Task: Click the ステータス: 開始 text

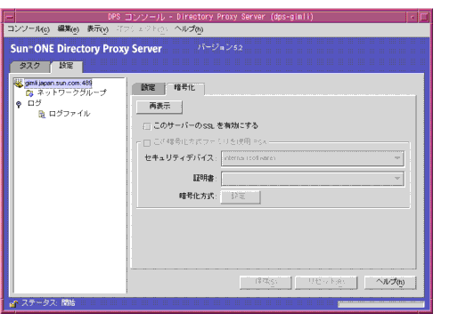Action: pyautogui.click(x=48, y=303)
